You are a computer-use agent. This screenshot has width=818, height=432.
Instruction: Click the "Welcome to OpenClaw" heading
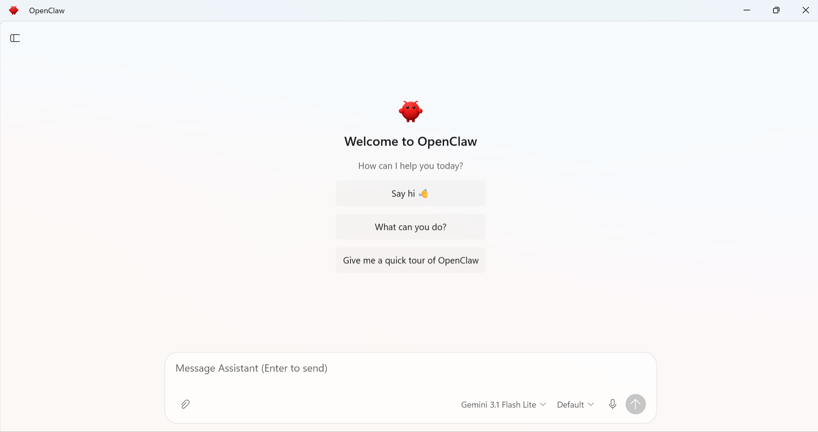coord(411,142)
